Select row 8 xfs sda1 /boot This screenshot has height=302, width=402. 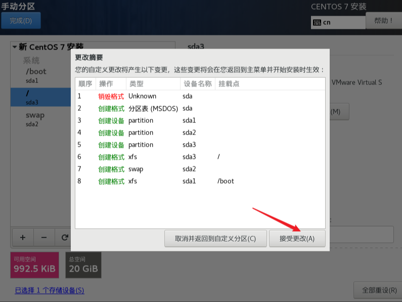pyautogui.click(x=200, y=181)
